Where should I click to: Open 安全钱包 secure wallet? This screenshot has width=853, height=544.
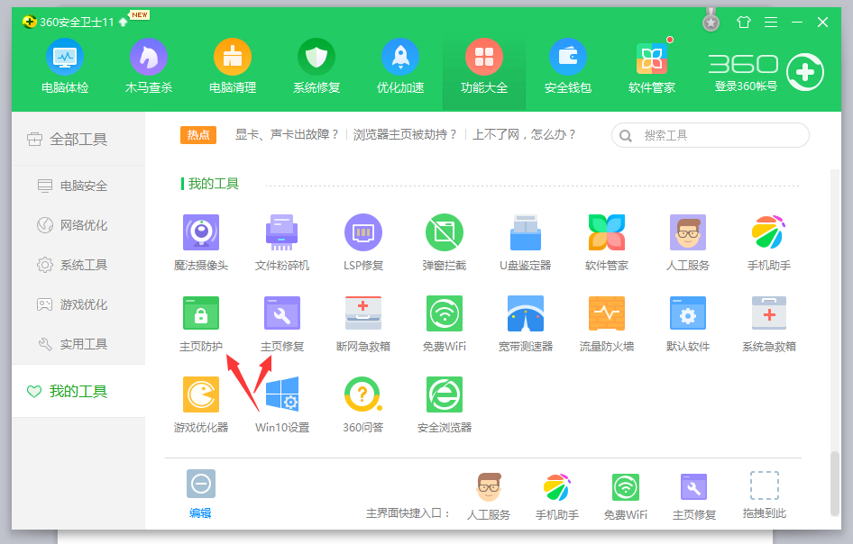pos(567,67)
